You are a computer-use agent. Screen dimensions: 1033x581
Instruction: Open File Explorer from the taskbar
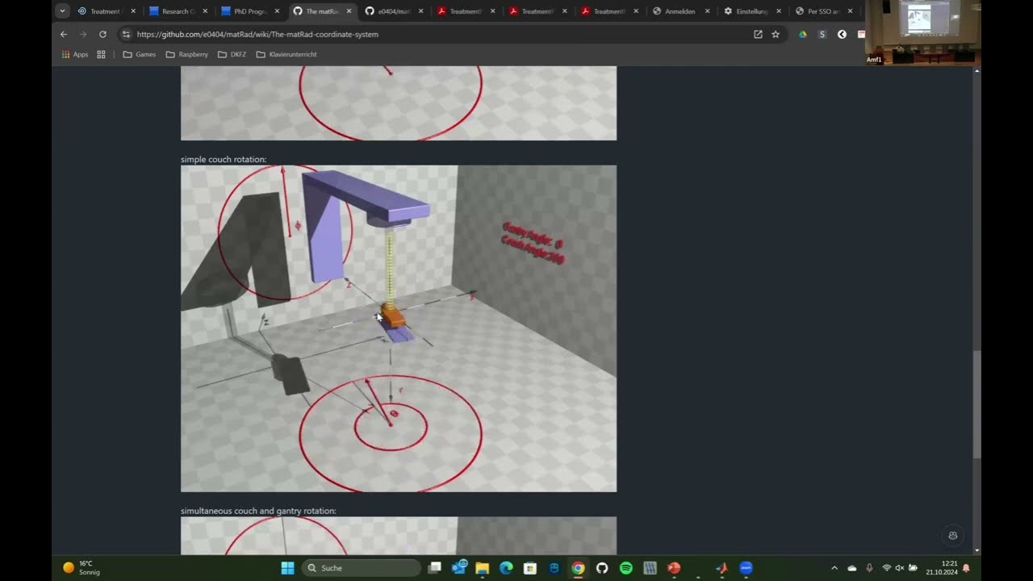(x=483, y=568)
